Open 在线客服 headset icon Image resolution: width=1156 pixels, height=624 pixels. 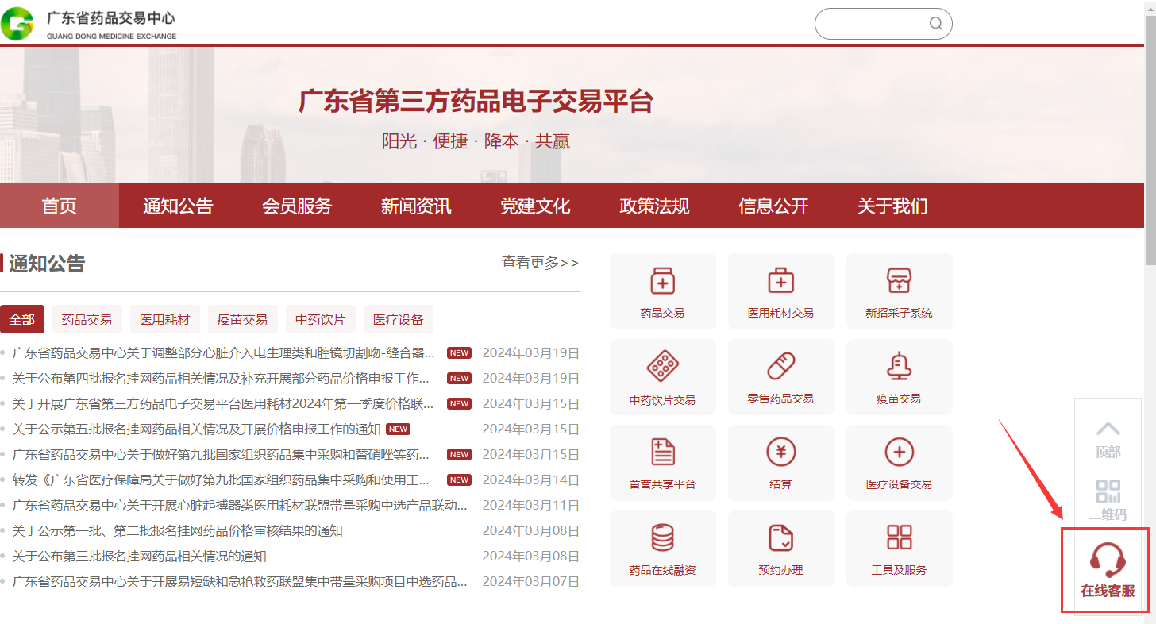click(x=1107, y=561)
